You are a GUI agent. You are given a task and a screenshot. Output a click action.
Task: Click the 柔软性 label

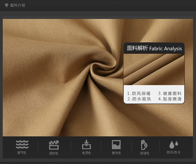[54, 153]
